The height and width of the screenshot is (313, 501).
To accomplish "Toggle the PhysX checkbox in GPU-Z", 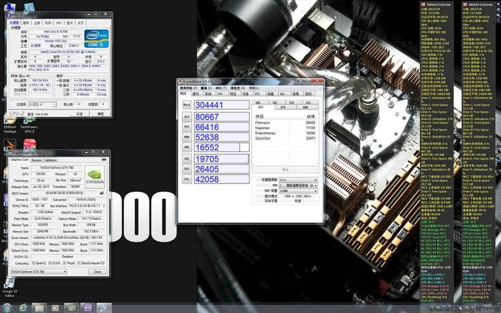I will (x=65, y=263).
